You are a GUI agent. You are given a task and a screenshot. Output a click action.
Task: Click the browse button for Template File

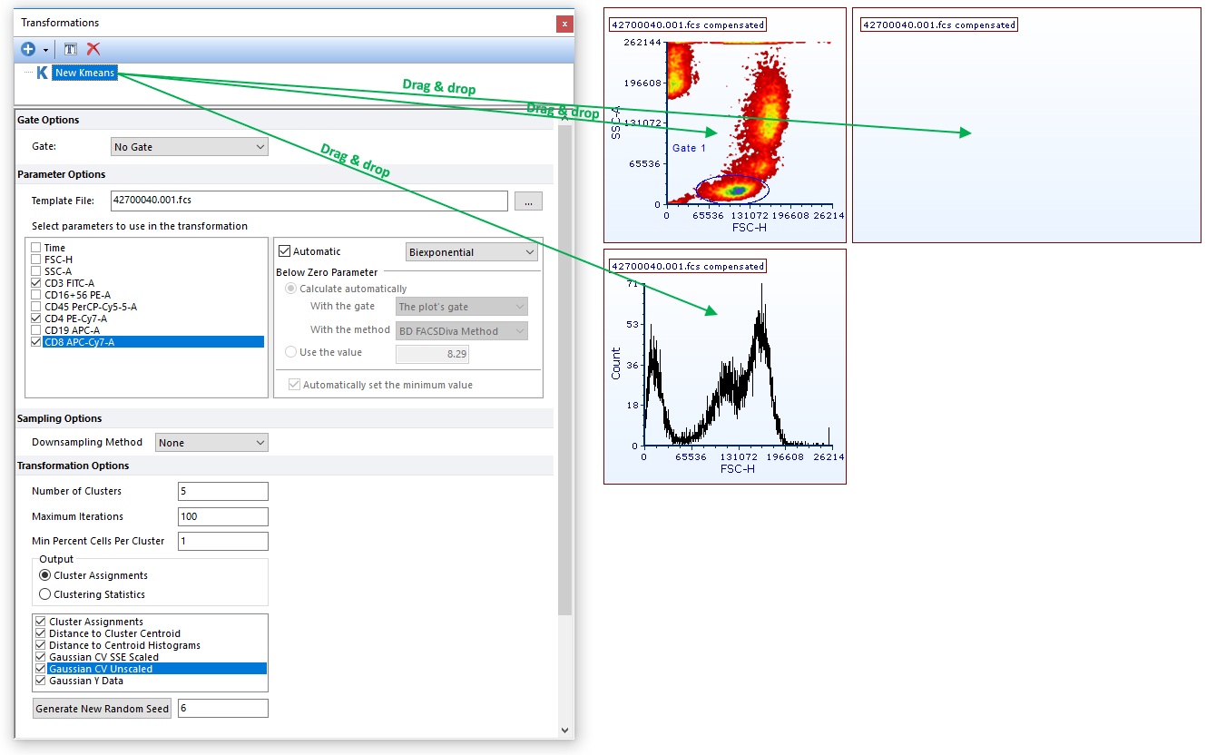point(528,201)
